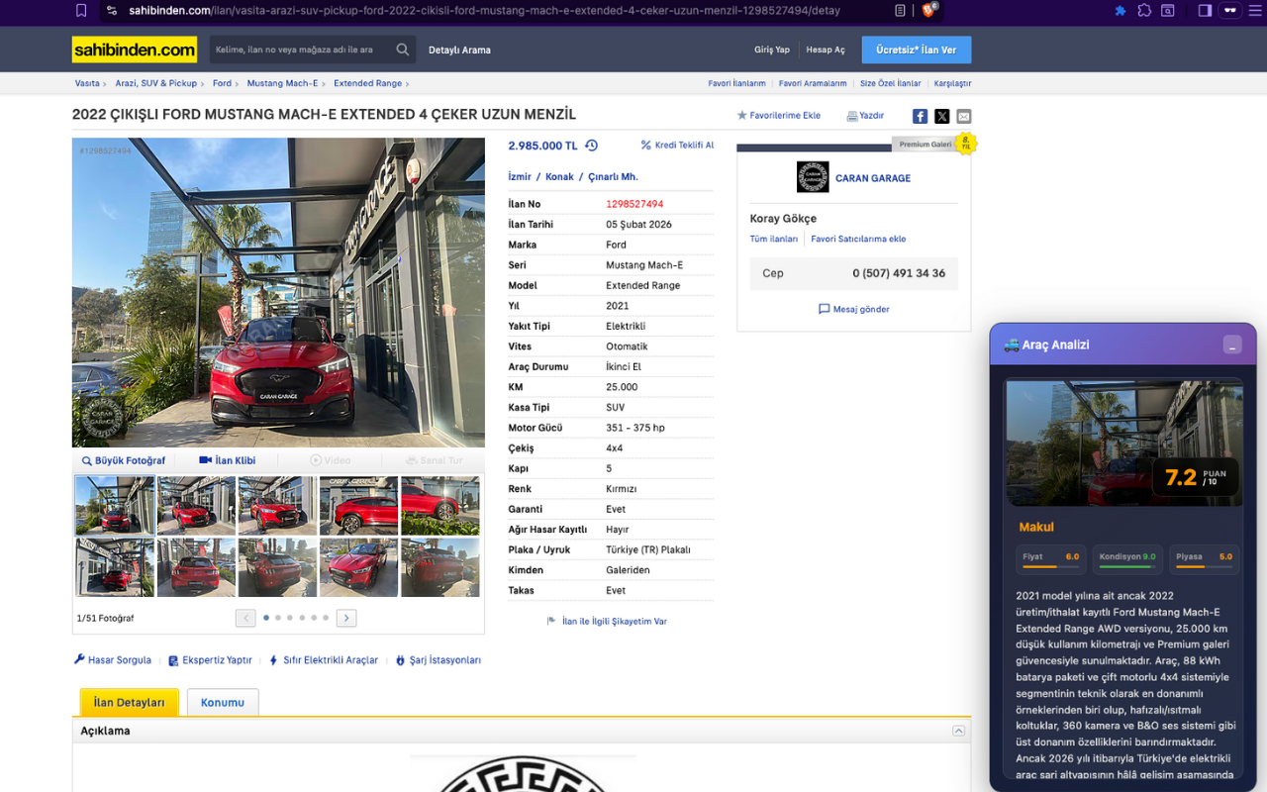Minimize the Araç Analizi panel
The height and width of the screenshot is (792, 1267).
1232,345
